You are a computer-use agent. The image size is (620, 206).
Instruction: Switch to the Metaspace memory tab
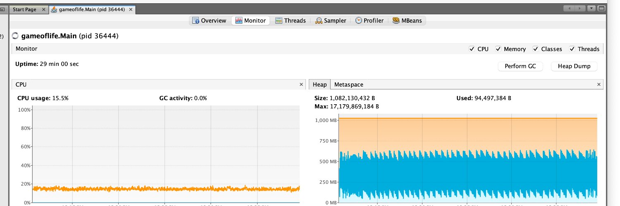point(348,84)
